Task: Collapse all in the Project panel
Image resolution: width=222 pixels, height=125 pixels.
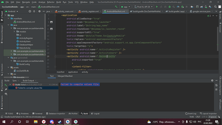Action: coord(34,11)
